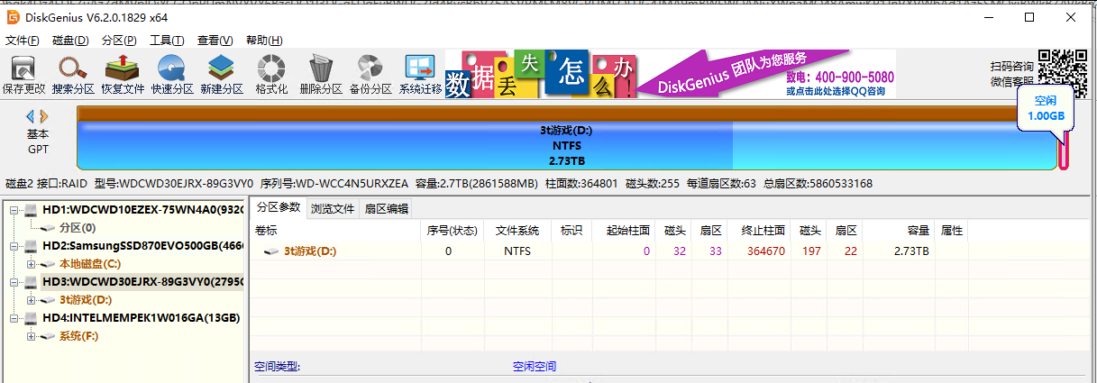Screen dimensions: 1097x383
Task: Expand the 3t游戏(D:) tree partition node
Action: pyautogui.click(x=32, y=300)
